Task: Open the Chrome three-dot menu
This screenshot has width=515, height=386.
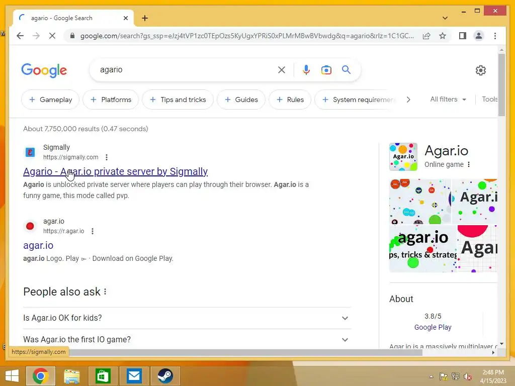Action: [x=495, y=36]
